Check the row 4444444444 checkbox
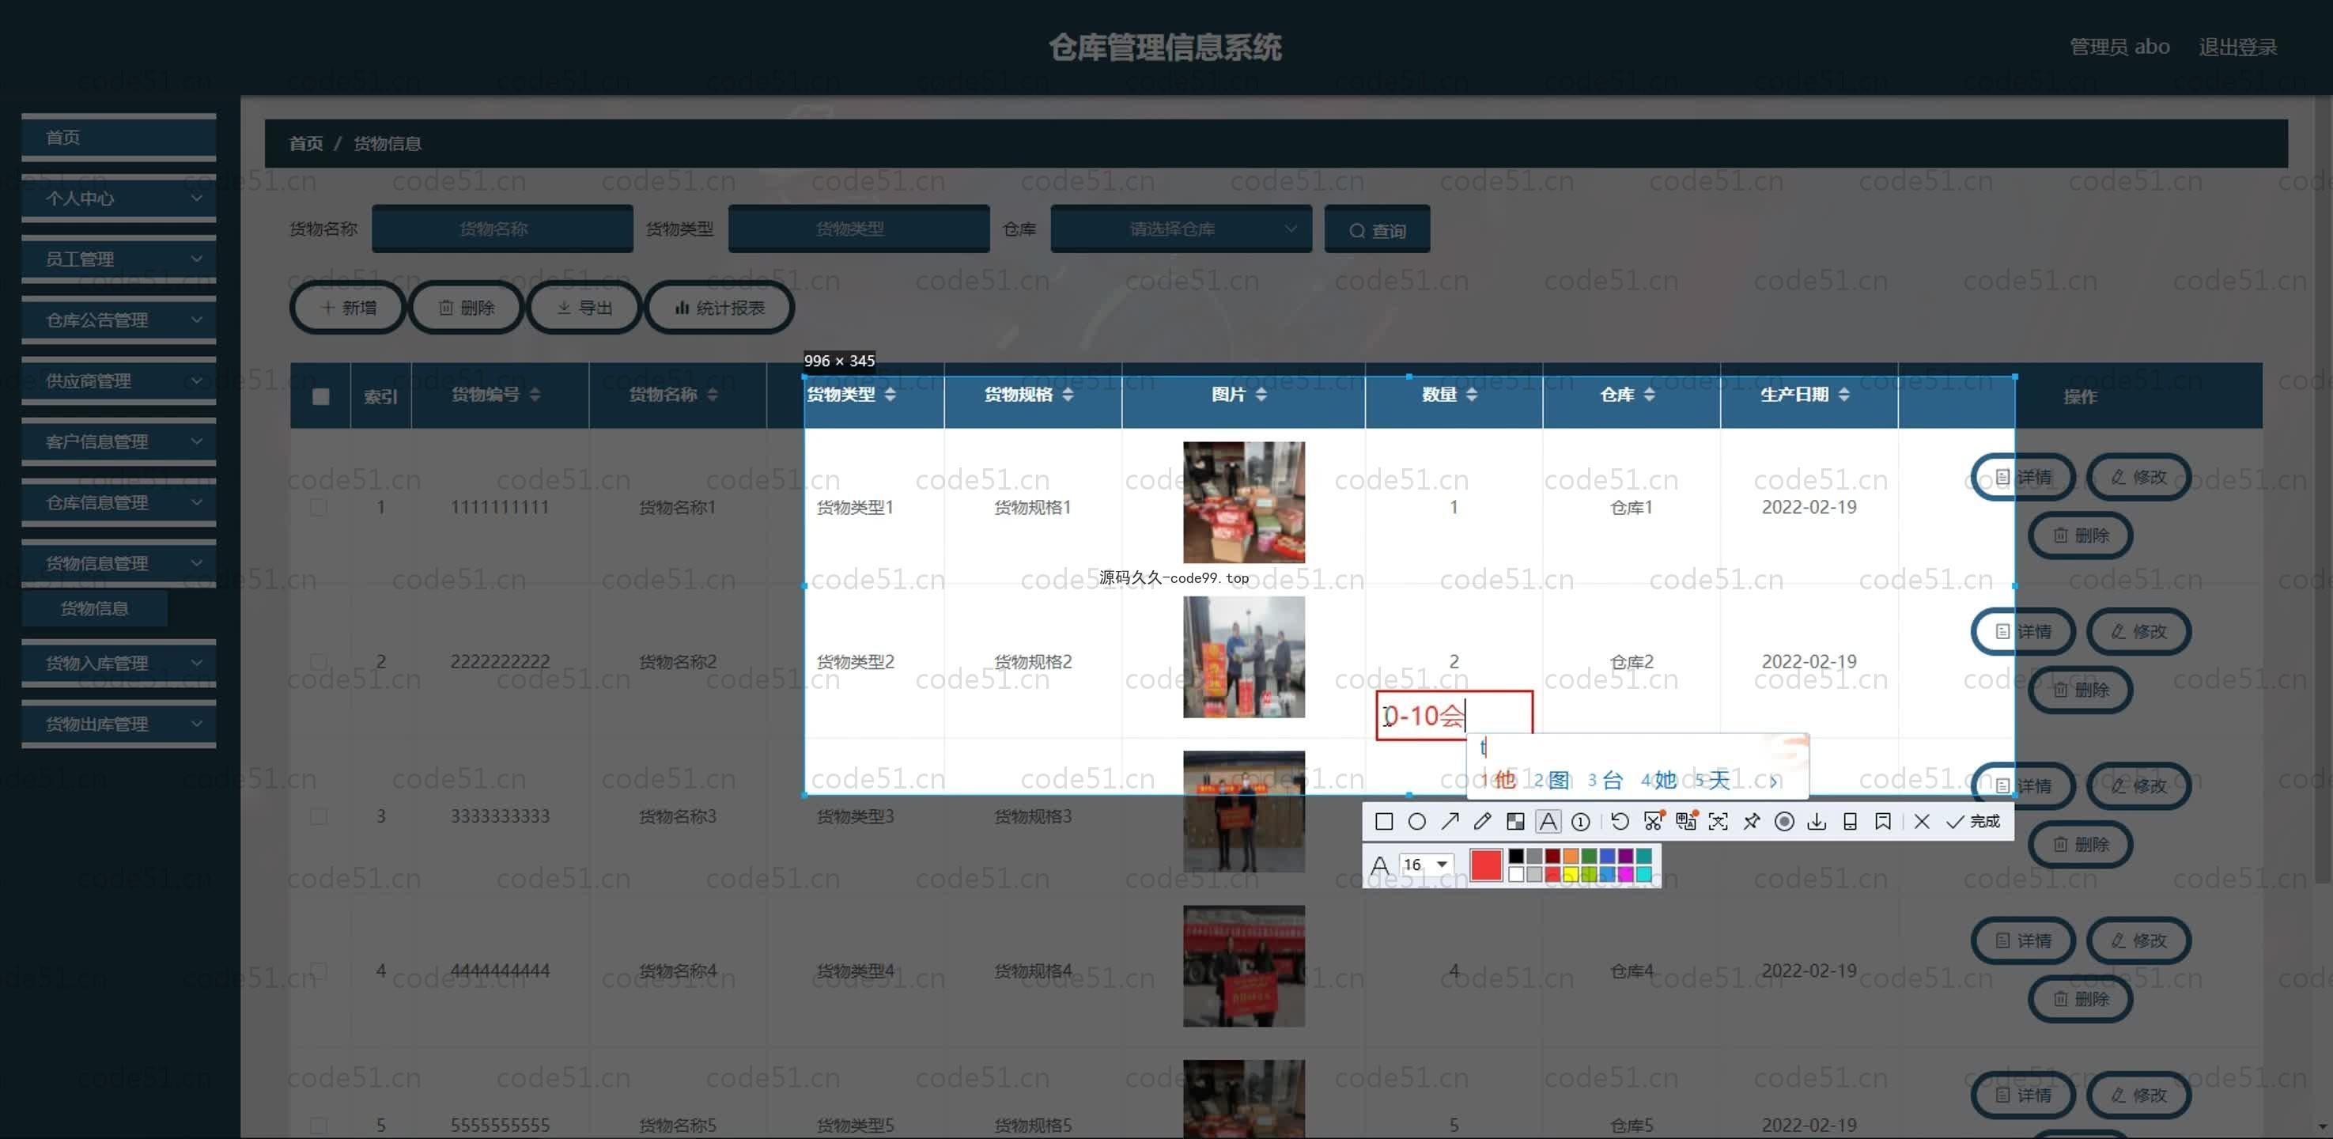 pyautogui.click(x=319, y=971)
